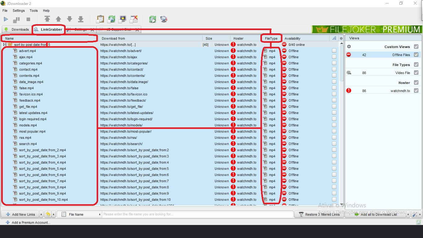Toggle the Custom Views checkbox

coord(416,46)
